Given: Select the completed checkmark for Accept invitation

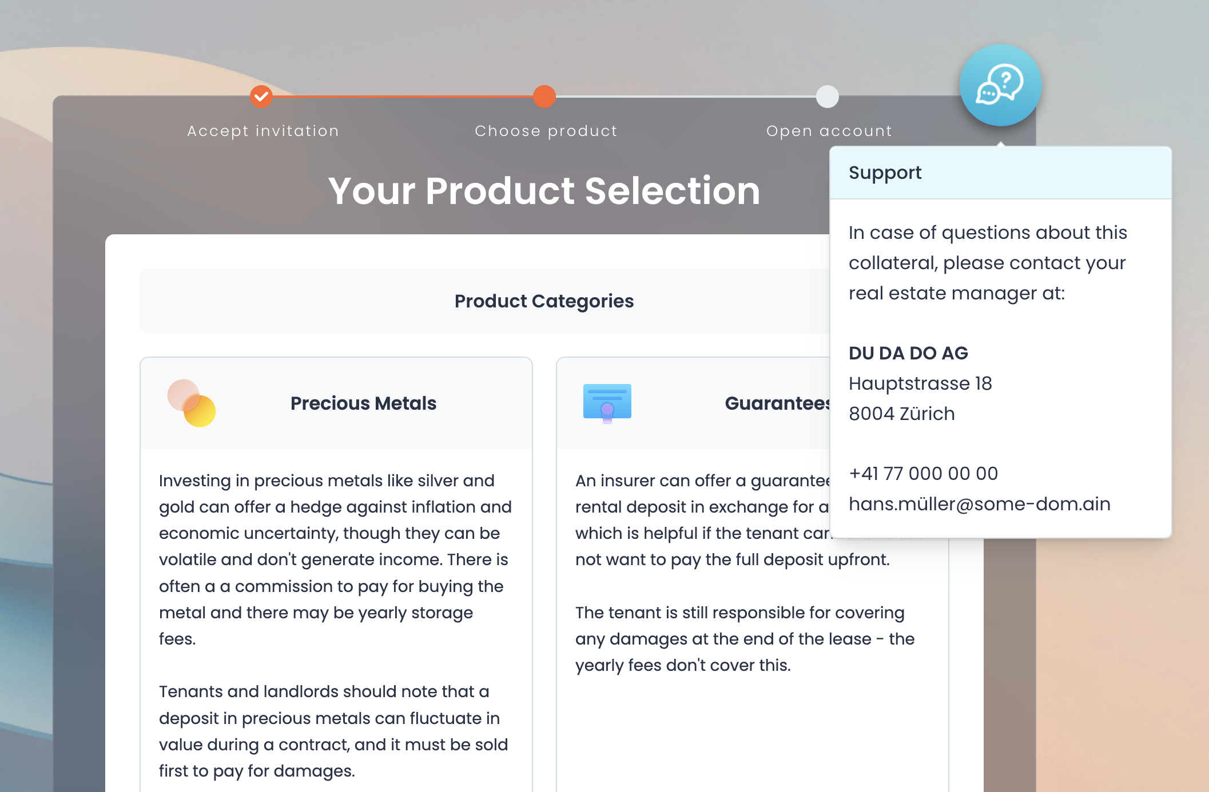Looking at the screenshot, I should click(x=261, y=97).
